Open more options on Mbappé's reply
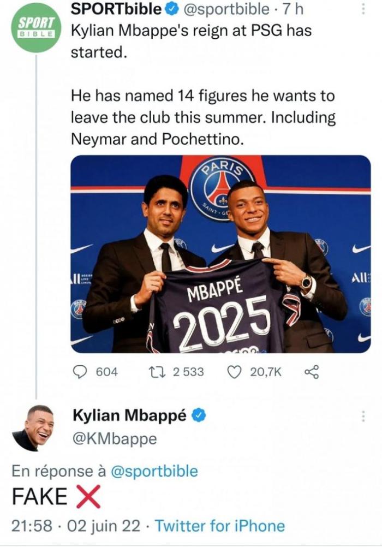The height and width of the screenshot is (547, 382). (x=364, y=417)
